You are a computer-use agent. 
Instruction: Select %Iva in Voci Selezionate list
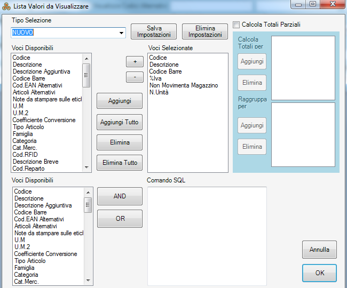(156, 78)
